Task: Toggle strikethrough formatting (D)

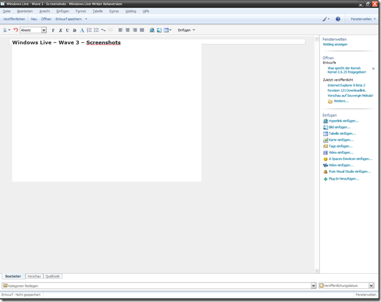Action: pyautogui.click(x=75, y=30)
